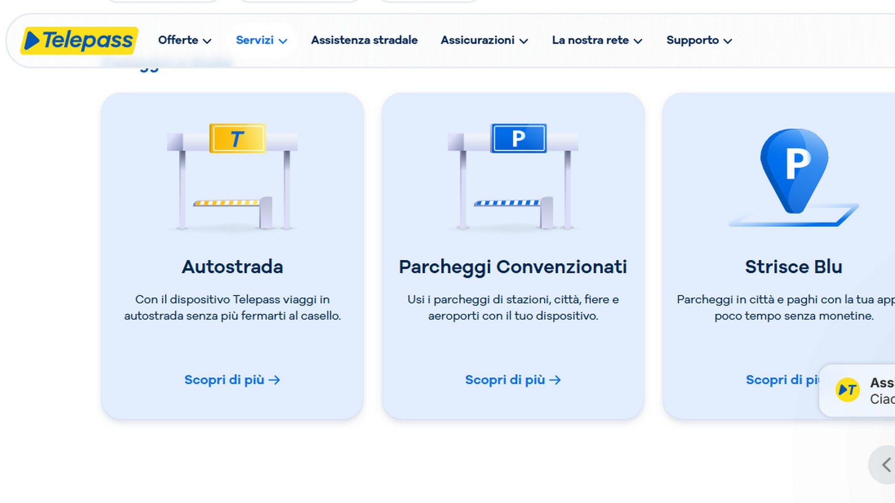Open the Assicurazioni menu

pos(484,41)
